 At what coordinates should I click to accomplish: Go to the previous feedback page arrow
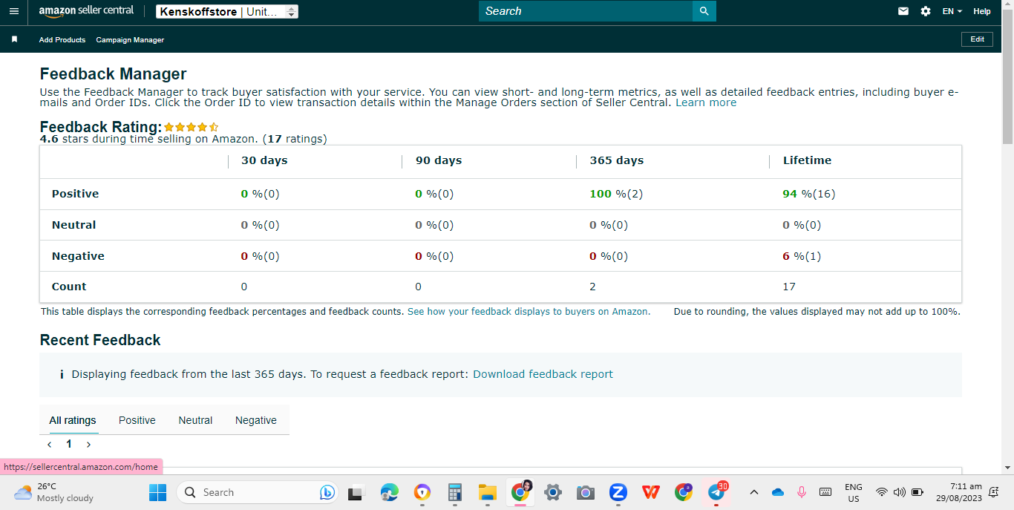(50, 444)
